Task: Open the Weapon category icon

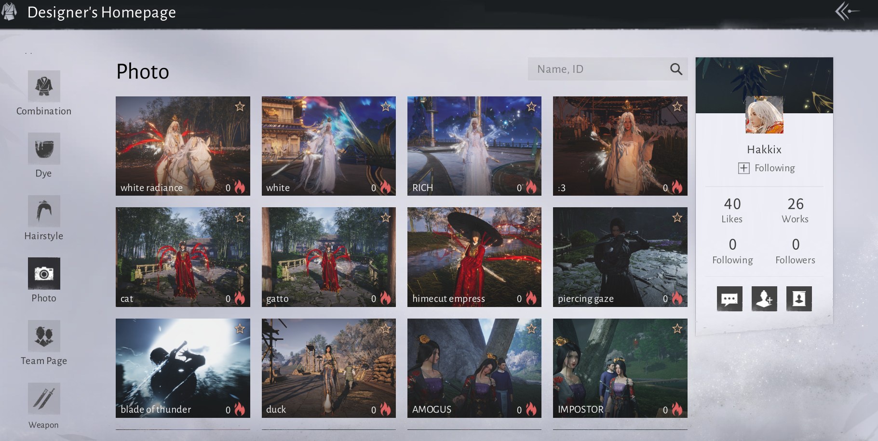Action: (x=44, y=399)
